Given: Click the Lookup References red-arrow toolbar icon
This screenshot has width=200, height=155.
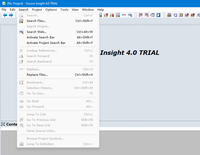Looking at the screenshot, I should pyautogui.click(x=193, y=15).
